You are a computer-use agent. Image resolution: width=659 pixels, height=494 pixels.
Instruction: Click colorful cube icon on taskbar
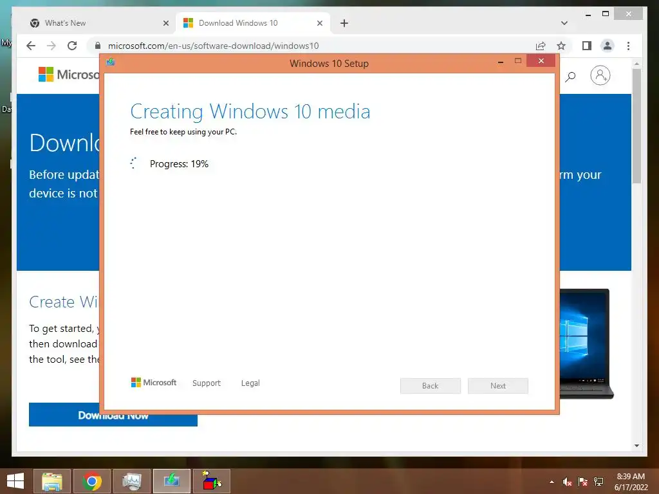click(212, 481)
